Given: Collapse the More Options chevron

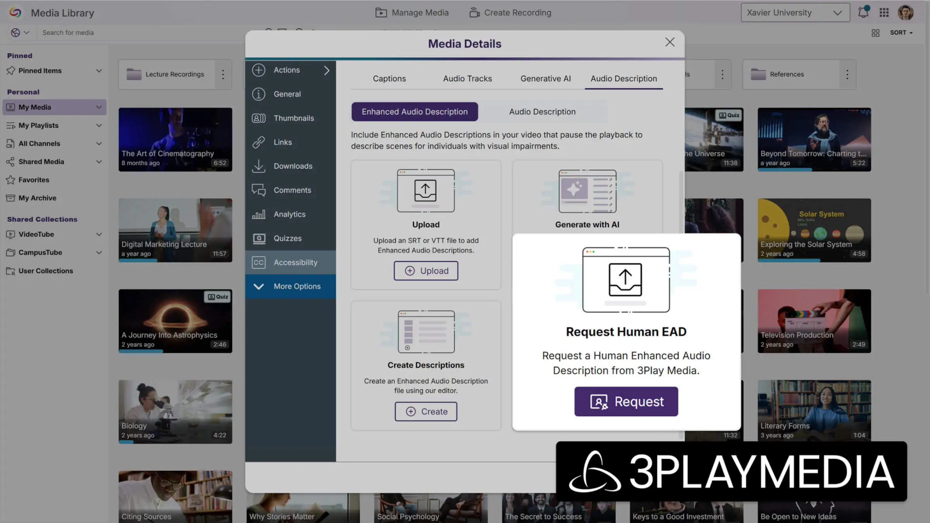Looking at the screenshot, I should pos(258,286).
